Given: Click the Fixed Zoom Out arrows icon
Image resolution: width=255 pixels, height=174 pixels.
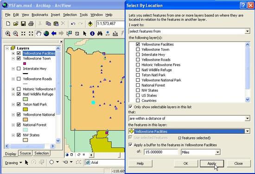Looking at the screenshot, I should click(x=31, y=34).
